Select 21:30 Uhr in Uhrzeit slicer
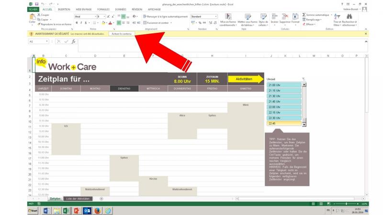The width and height of the screenshot is (383, 215). pyautogui.click(x=284, y=96)
